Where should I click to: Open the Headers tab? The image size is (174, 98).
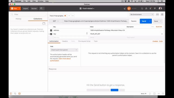click(65, 41)
